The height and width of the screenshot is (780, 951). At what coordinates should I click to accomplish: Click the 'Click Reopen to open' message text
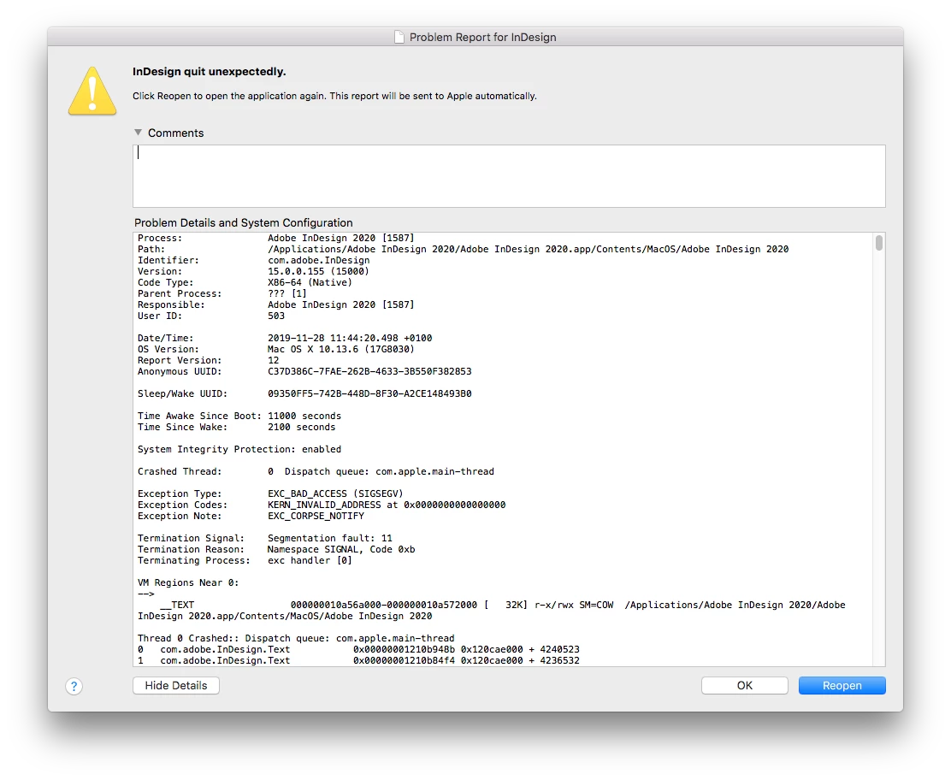pyautogui.click(x=334, y=96)
